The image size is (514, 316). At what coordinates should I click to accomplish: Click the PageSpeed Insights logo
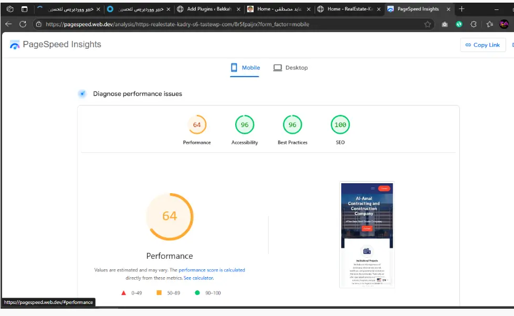[x=15, y=45]
